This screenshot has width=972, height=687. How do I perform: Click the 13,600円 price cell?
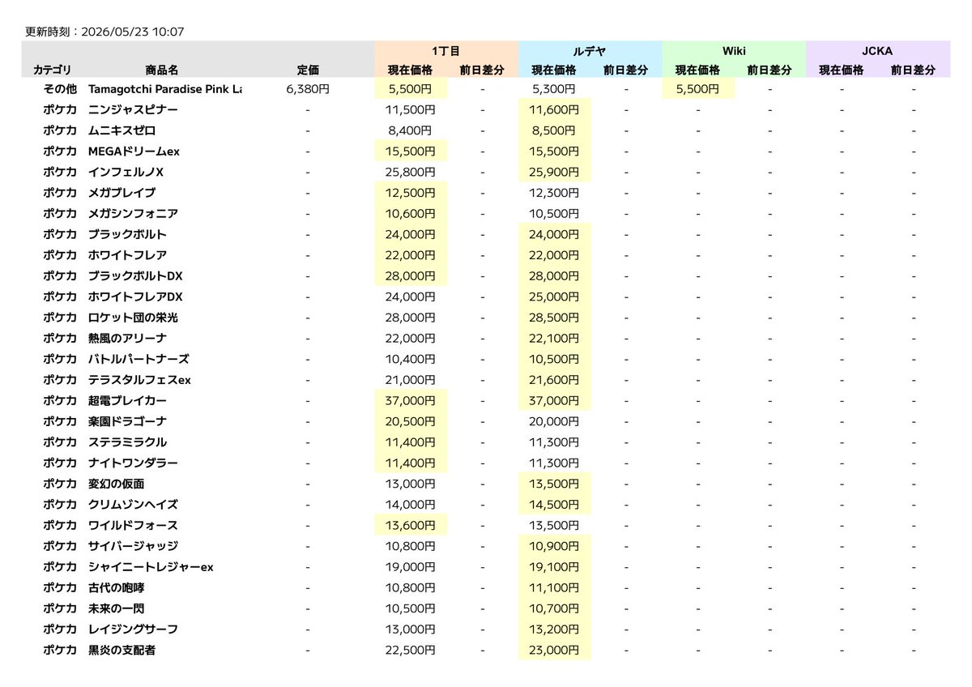(x=411, y=526)
